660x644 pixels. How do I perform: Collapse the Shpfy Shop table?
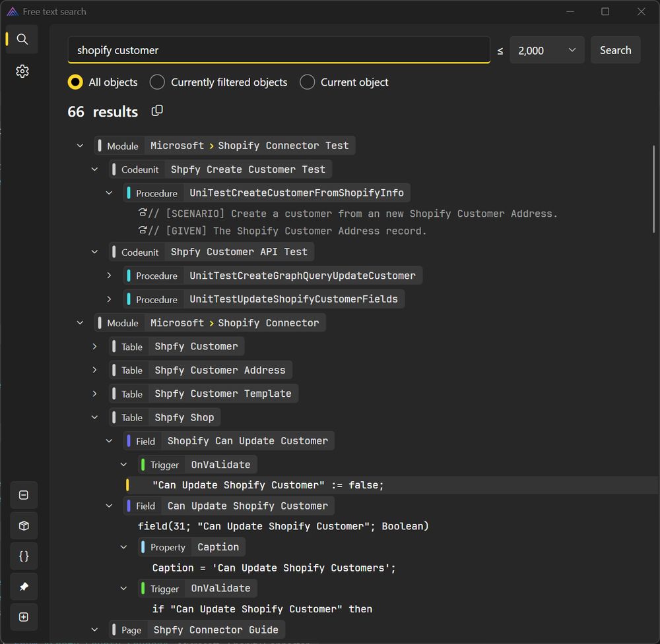(94, 417)
